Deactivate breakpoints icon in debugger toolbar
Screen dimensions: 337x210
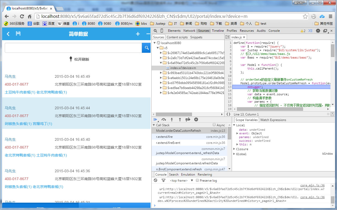[x=188, y=119]
